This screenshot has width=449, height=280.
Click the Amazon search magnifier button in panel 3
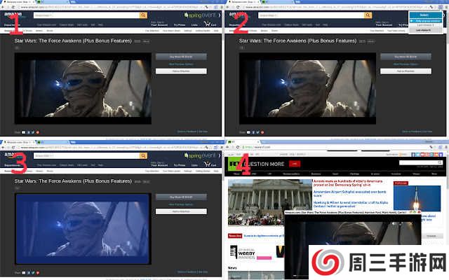coord(142,155)
